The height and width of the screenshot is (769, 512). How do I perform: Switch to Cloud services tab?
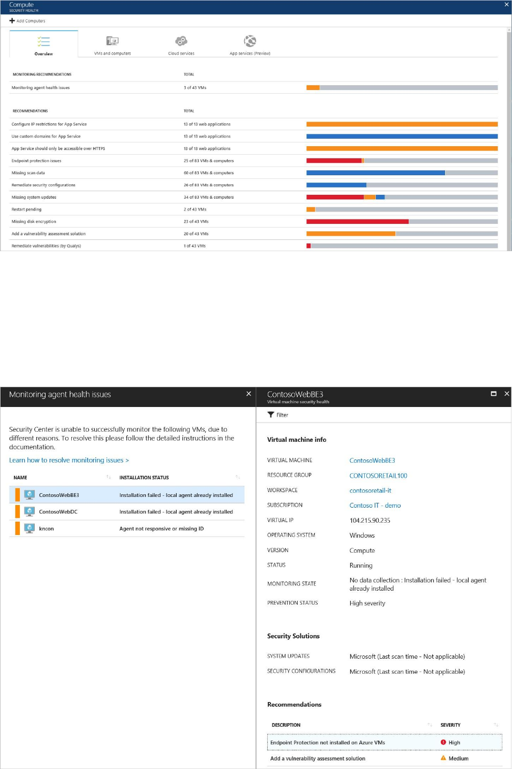coord(181,44)
